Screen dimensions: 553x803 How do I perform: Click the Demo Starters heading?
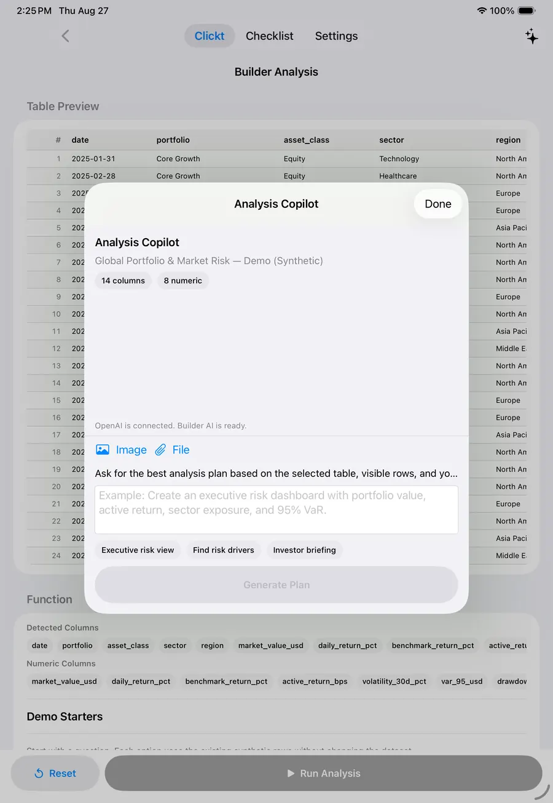(x=65, y=717)
